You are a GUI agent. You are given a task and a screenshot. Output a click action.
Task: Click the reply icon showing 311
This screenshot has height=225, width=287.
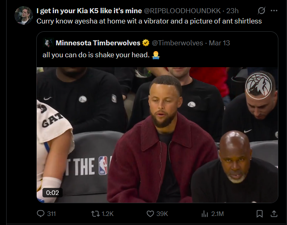pos(41,213)
